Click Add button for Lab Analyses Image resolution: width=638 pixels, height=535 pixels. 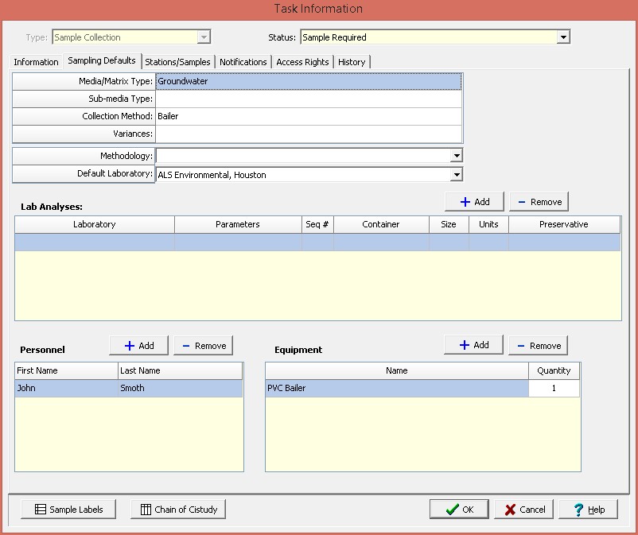(474, 202)
